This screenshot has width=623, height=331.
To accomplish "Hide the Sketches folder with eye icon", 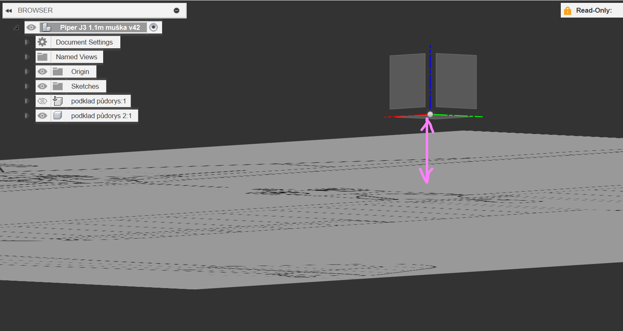I will click(42, 86).
